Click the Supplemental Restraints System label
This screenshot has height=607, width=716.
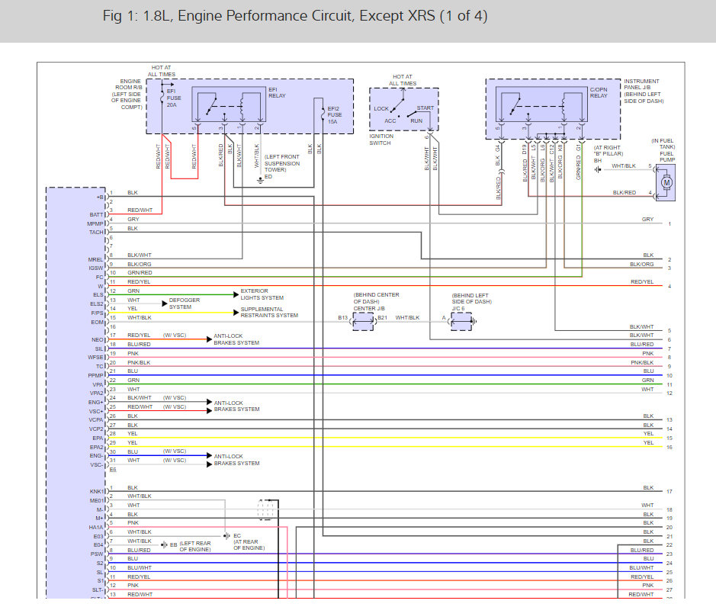click(x=269, y=313)
